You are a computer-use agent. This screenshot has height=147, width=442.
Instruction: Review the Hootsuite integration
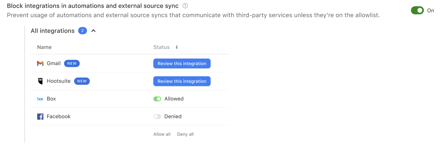(182, 81)
